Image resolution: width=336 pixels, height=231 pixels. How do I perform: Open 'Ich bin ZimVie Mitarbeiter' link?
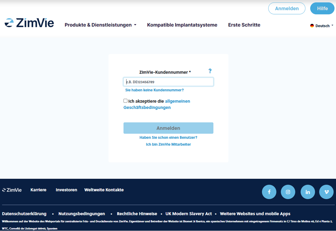click(x=168, y=144)
